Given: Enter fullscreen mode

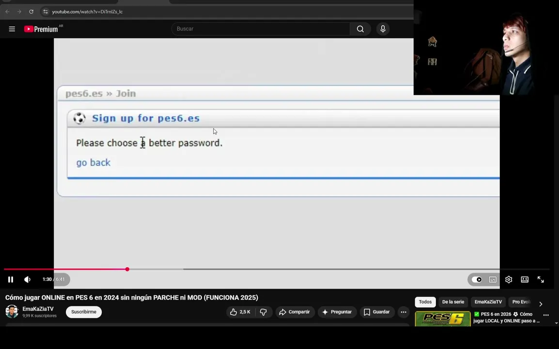Looking at the screenshot, I should [x=541, y=279].
